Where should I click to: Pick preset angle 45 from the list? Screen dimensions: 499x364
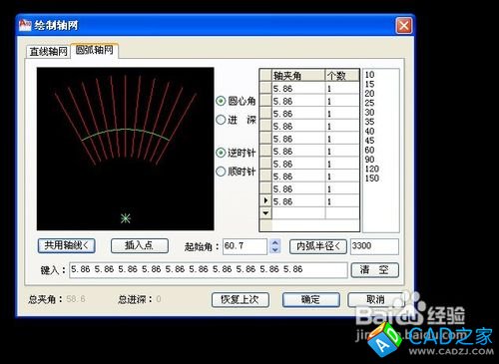pyautogui.click(x=369, y=141)
